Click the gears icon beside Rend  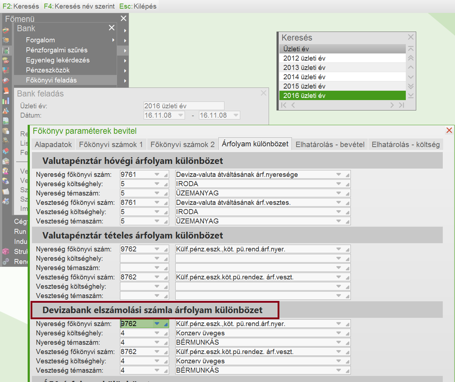click(6, 261)
